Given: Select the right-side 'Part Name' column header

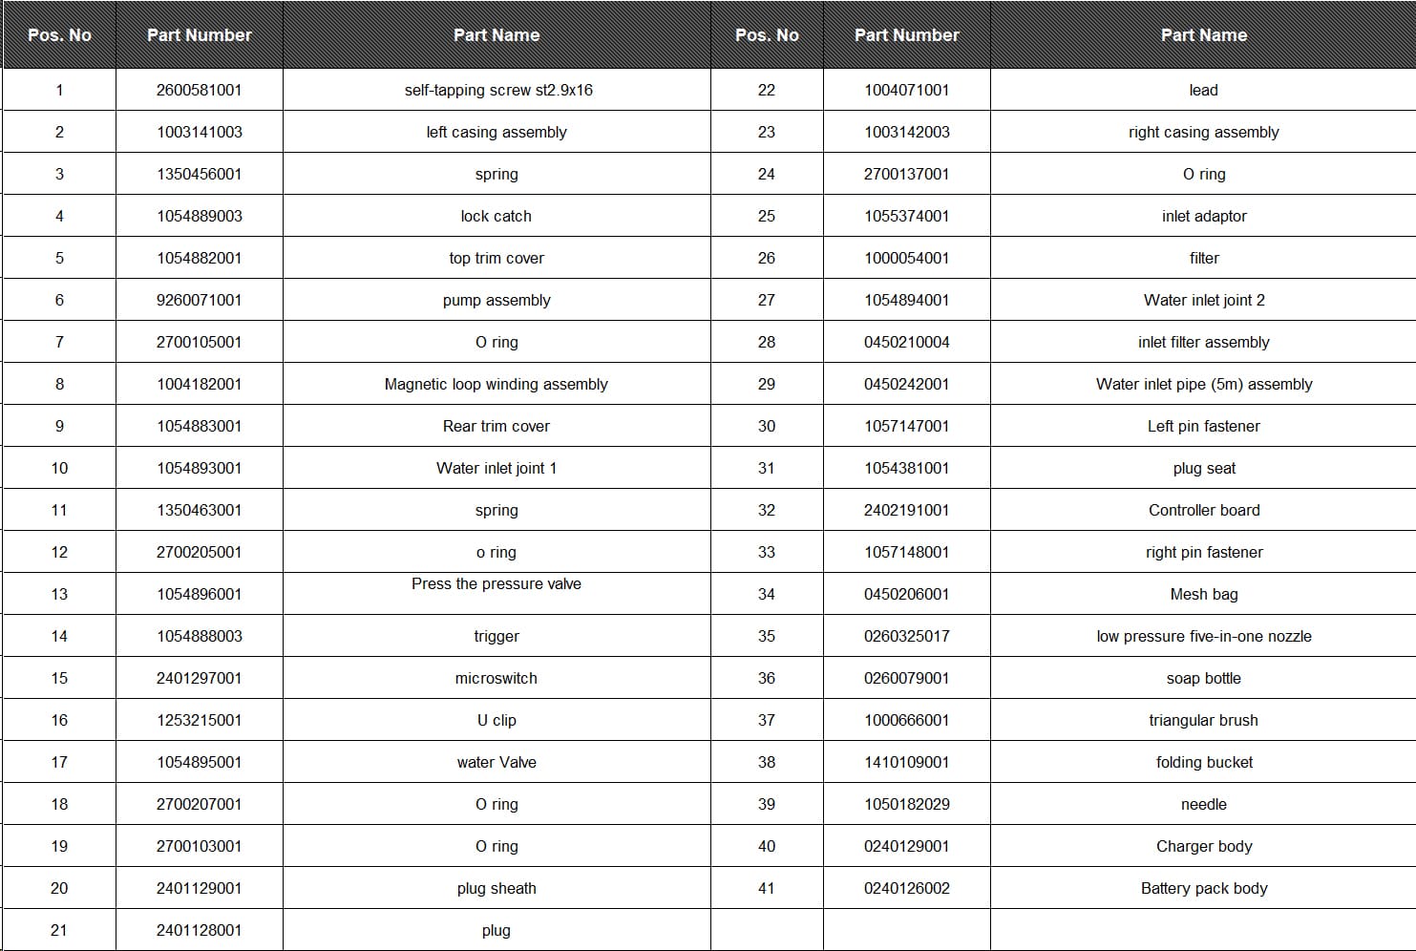Looking at the screenshot, I should pos(1204,35).
